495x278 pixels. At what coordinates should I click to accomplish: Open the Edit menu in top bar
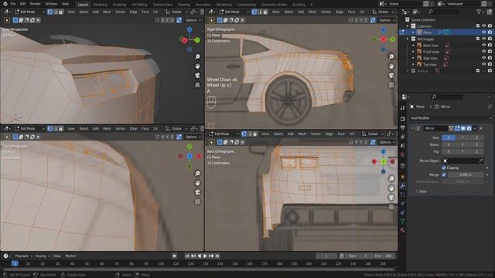click(22, 4)
